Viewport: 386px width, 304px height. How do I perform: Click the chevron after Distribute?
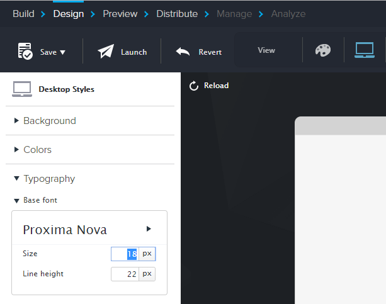(x=207, y=14)
